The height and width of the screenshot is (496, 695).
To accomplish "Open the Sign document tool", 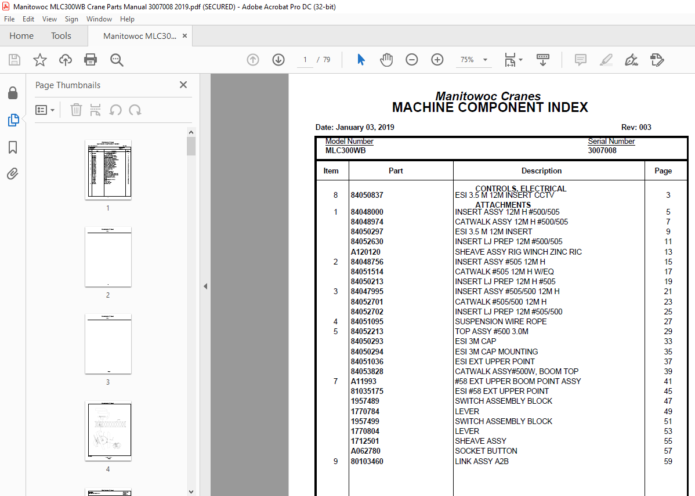I will (631, 60).
